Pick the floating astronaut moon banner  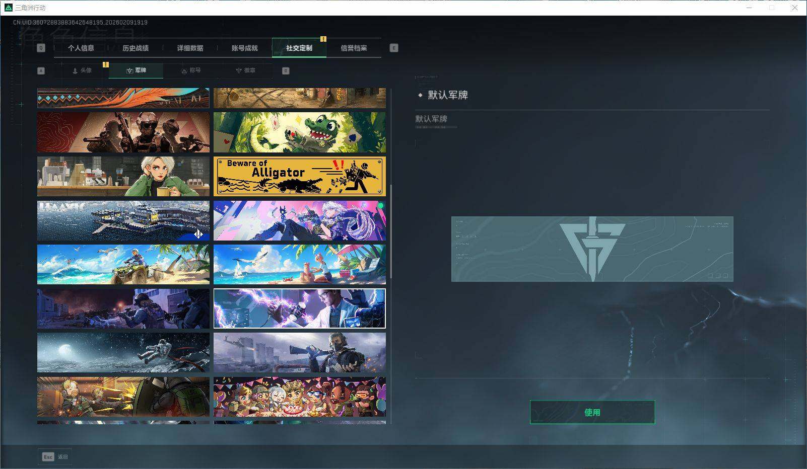123,353
